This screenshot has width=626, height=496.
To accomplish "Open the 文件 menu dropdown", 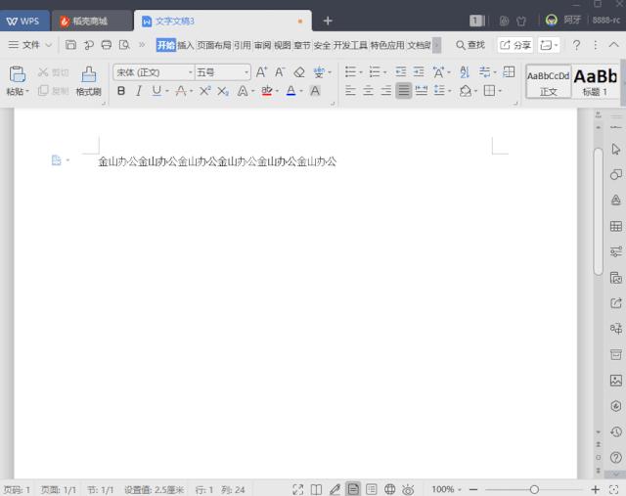I will (x=30, y=45).
